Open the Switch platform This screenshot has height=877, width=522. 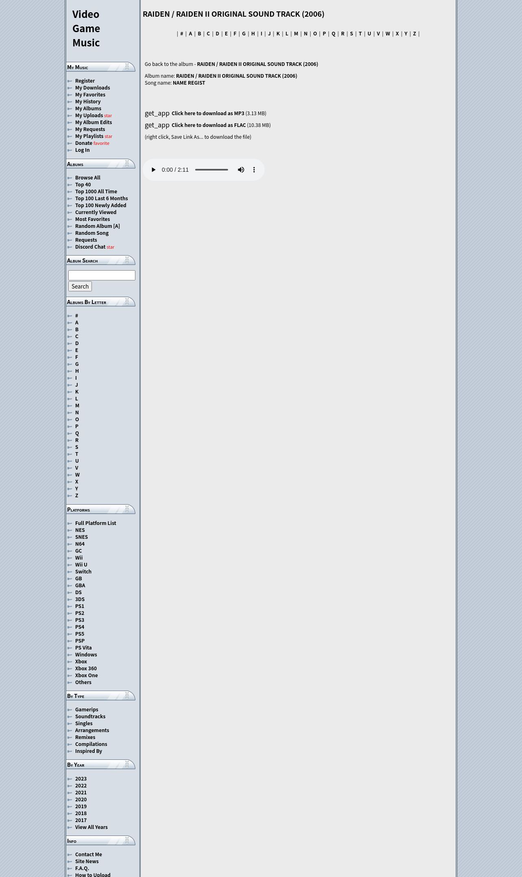pyautogui.click(x=83, y=572)
